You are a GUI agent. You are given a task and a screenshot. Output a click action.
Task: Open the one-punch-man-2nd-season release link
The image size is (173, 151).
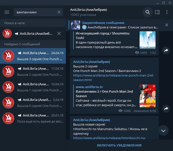point(113,78)
